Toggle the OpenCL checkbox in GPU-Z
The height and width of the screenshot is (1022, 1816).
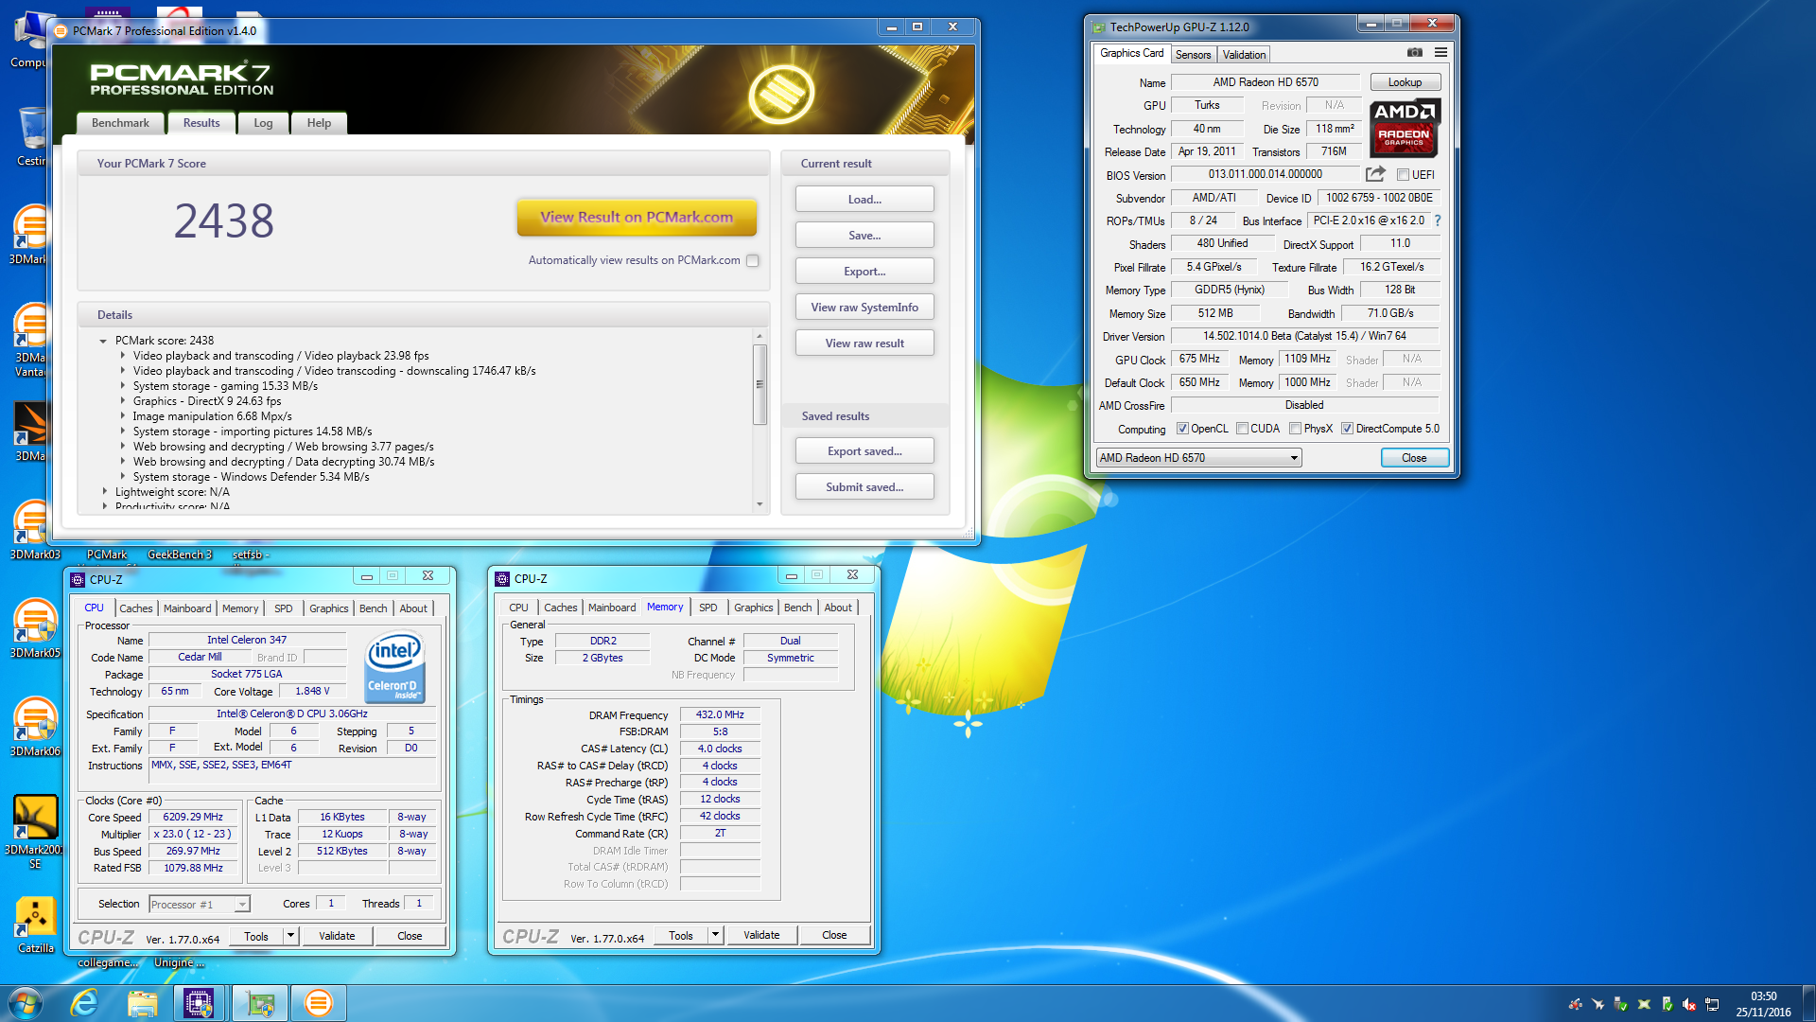(x=1182, y=429)
